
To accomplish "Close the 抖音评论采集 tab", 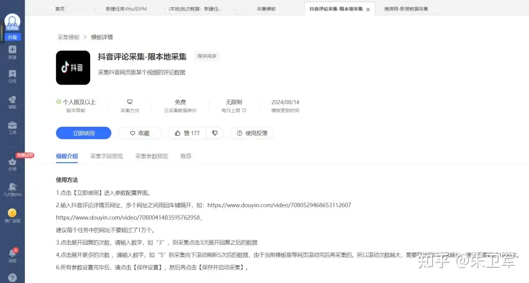I will point(368,9).
